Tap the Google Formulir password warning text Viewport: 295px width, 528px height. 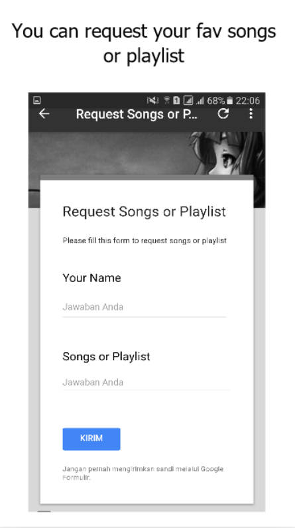pos(143,473)
